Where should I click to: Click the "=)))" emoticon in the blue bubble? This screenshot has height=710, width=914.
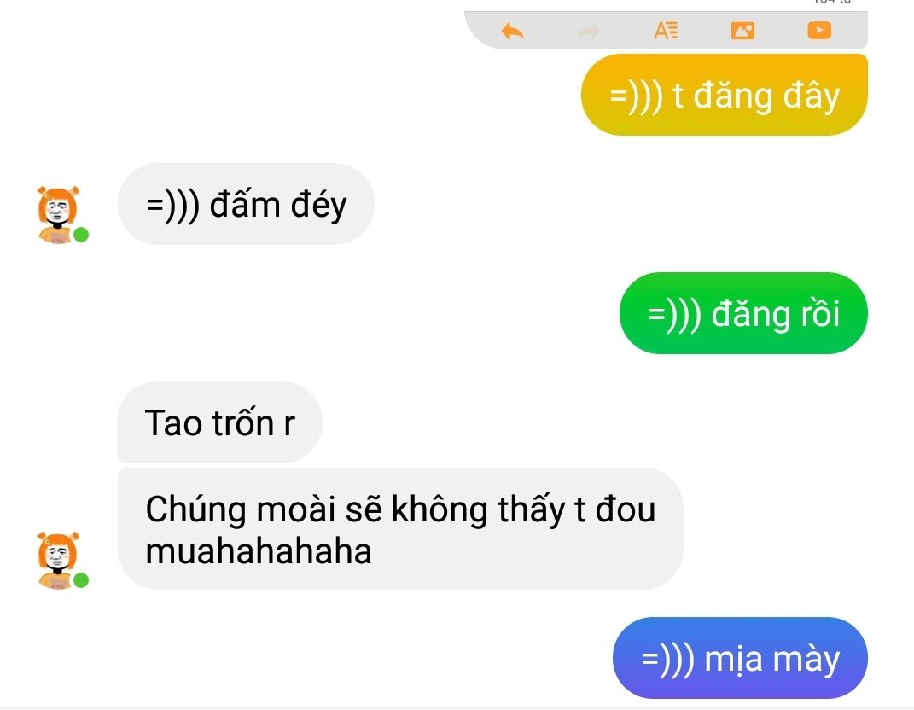668,660
